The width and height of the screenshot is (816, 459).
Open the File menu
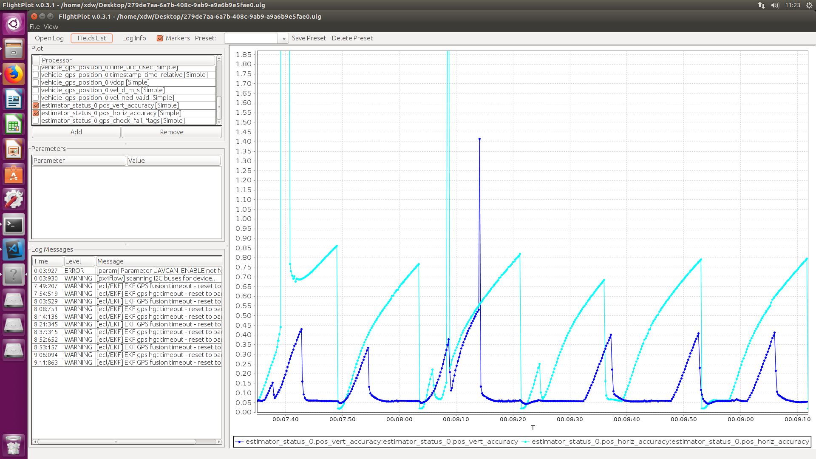pos(34,27)
